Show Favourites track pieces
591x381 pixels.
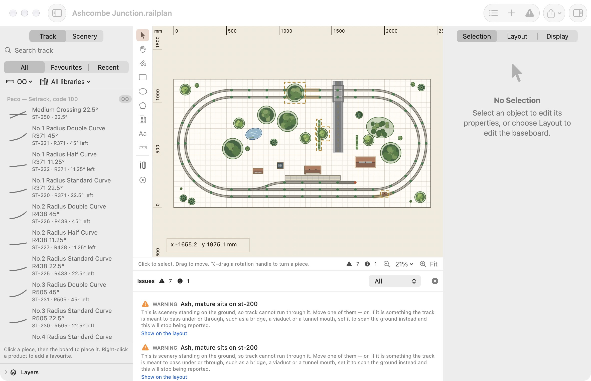(66, 67)
